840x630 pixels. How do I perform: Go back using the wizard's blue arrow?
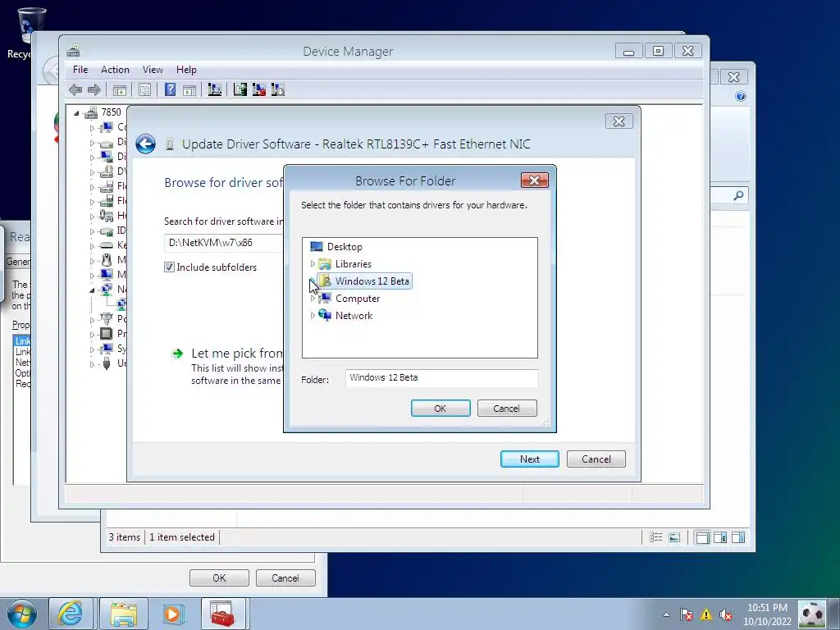[145, 144]
